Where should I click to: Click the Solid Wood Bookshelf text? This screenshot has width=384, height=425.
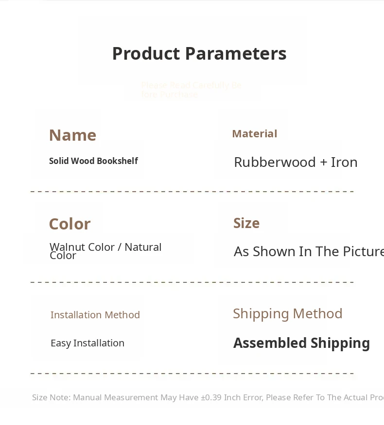click(93, 161)
